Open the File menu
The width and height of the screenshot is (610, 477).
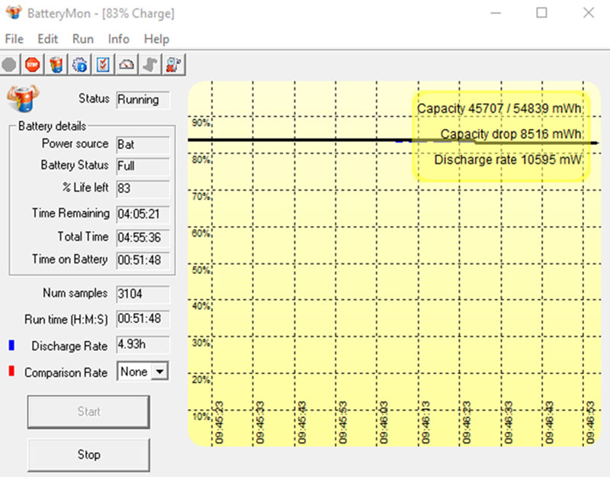(x=14, y=39)
